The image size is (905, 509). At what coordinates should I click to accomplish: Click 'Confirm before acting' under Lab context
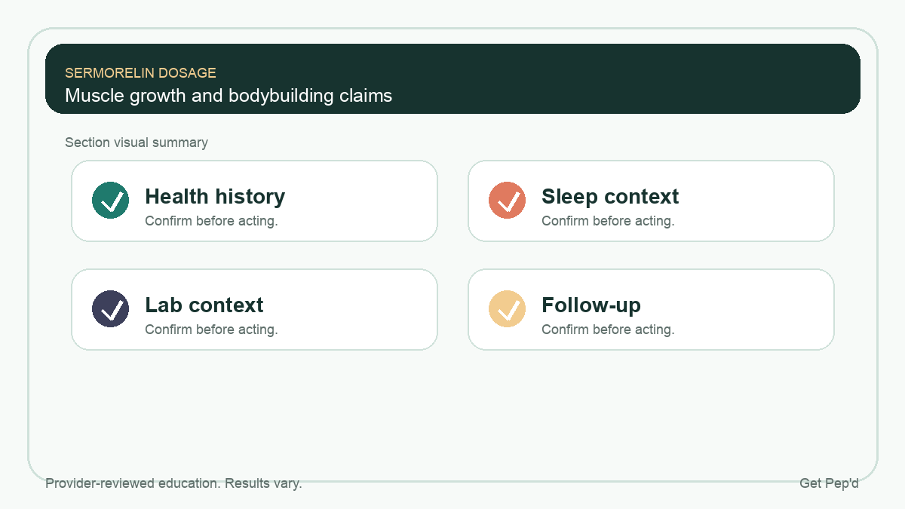click(211, 330)
